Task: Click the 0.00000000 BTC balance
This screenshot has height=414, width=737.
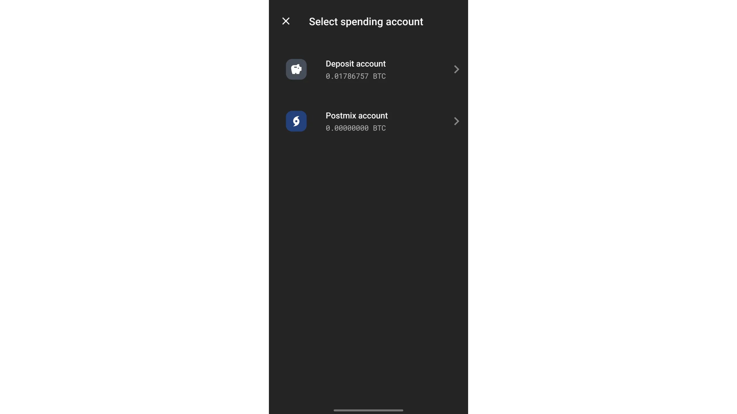Action: pos(356,128)
